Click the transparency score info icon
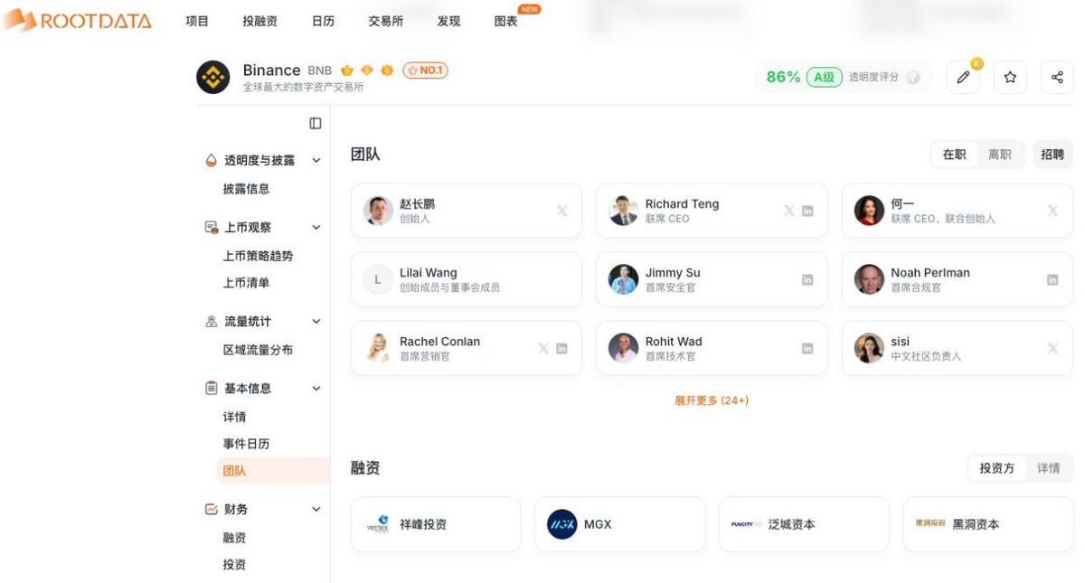Screen dimensions: 1085x583 tap(913, 78)
